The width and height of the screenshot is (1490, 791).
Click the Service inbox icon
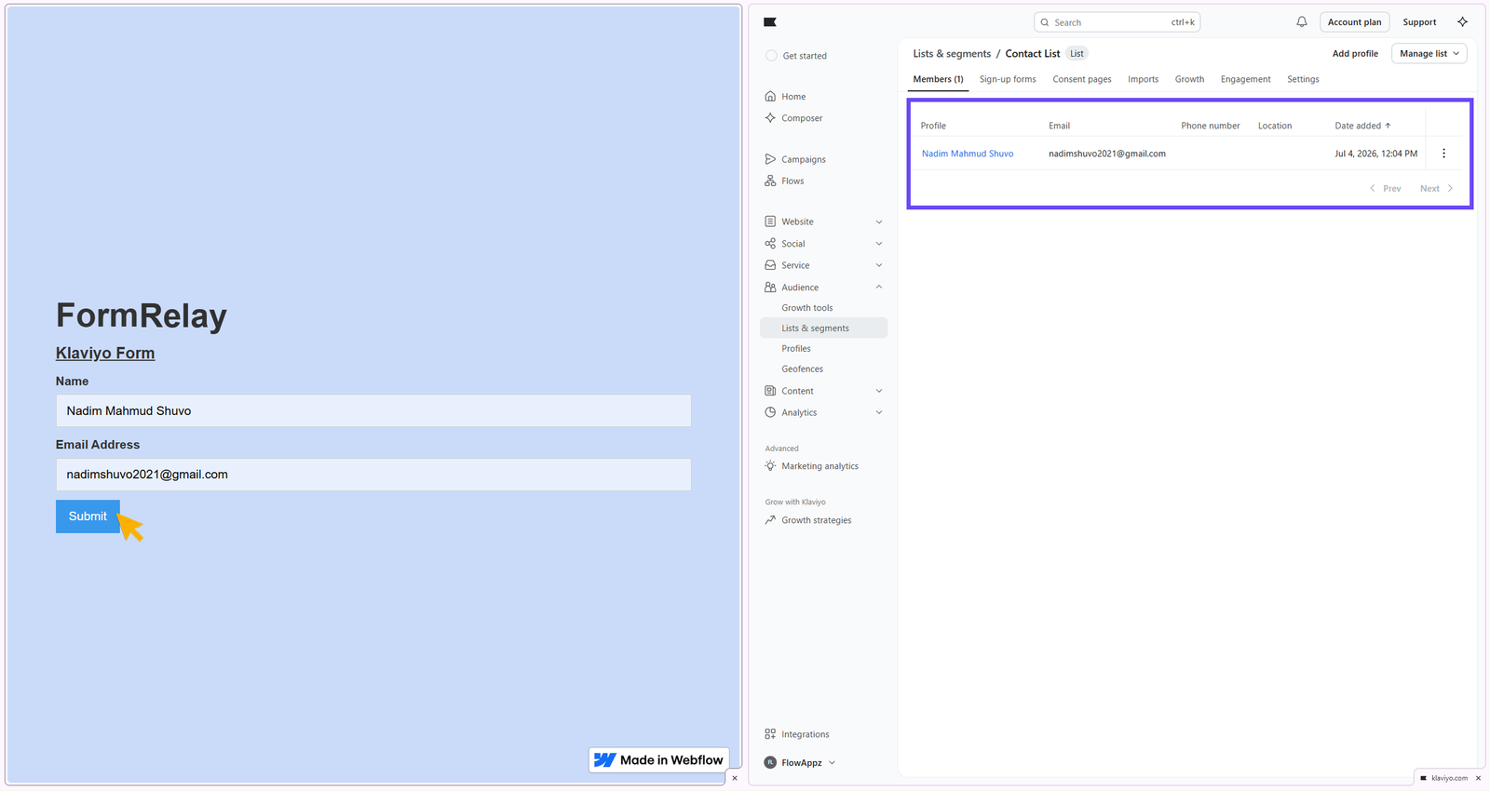pos(770,265)
